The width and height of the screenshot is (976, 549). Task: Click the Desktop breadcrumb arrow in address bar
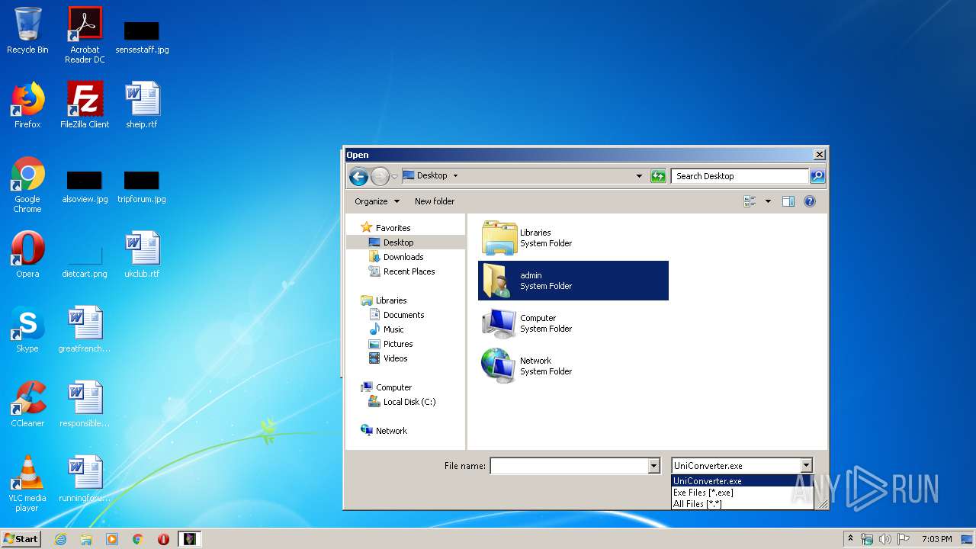(455, 176)
